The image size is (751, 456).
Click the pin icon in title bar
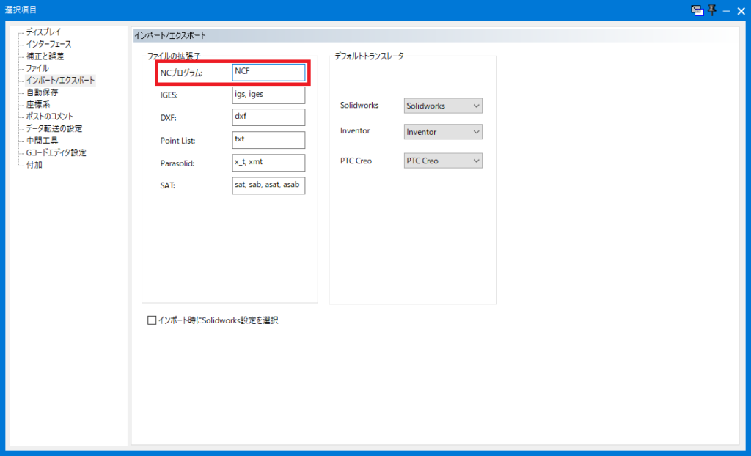[711, 10]
